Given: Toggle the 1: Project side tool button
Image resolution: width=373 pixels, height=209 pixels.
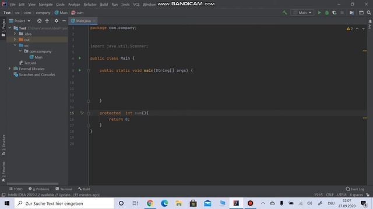Looking at the screenshot, I should [3, 28].
